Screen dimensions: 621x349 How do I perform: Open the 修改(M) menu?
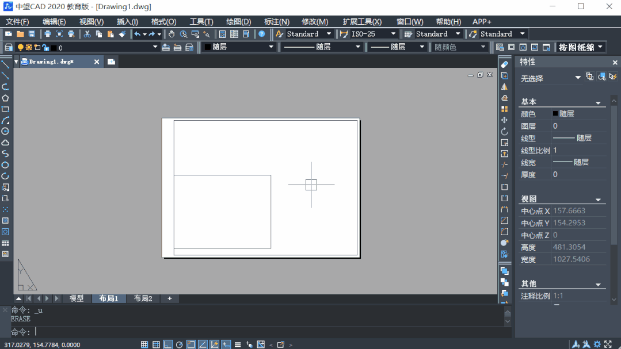click(315, 22)
